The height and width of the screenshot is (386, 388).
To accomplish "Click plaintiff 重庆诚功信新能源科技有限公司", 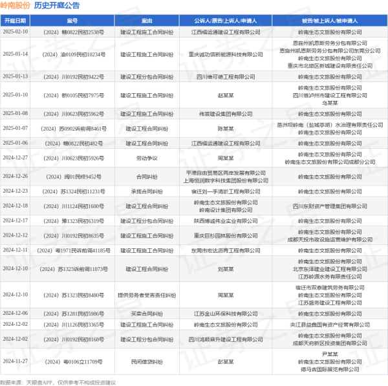I will coord(226,54).
